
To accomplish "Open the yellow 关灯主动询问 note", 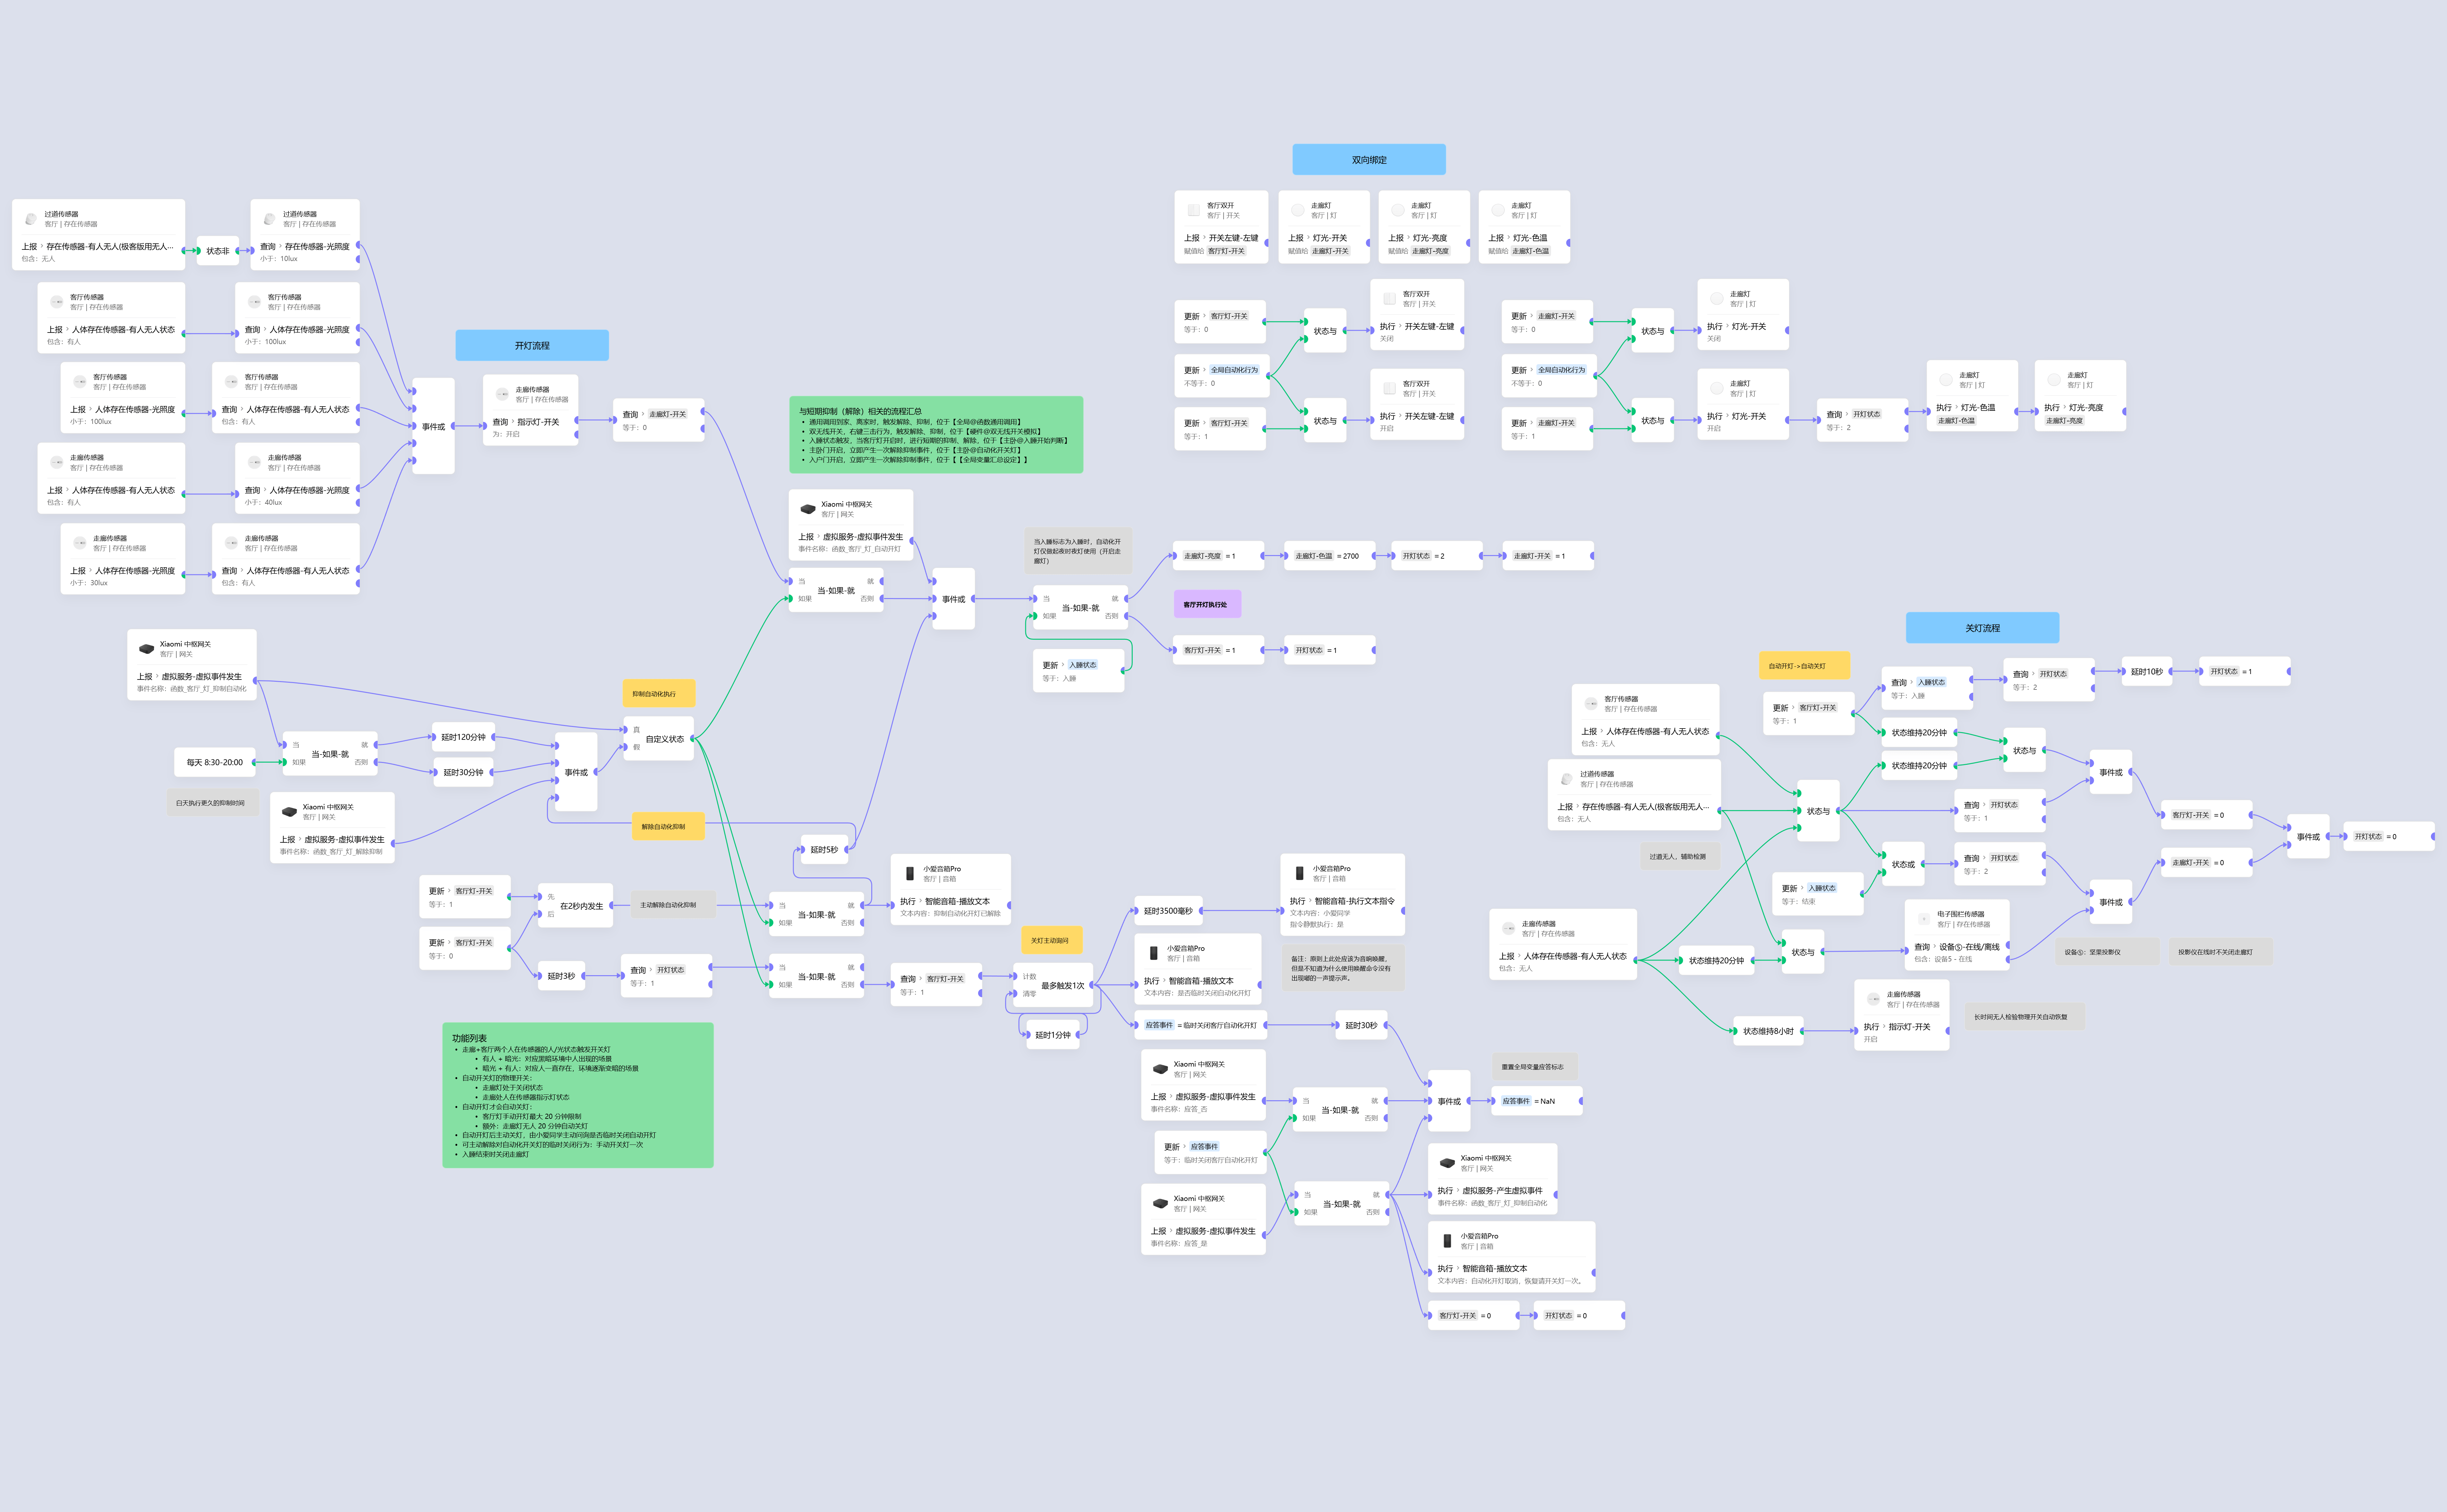I will [1052, 940].
